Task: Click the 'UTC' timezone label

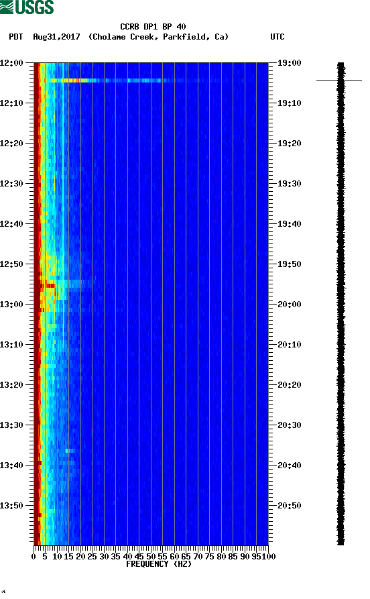Action: [277, 37]
